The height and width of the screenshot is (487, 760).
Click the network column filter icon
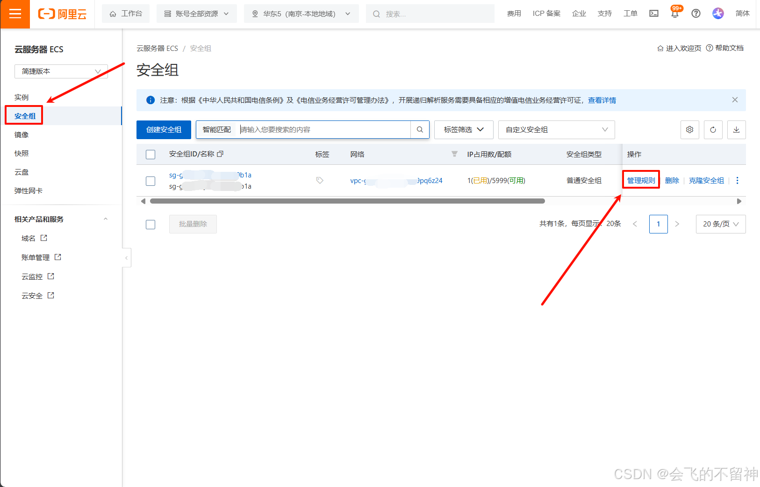point(454,154)
